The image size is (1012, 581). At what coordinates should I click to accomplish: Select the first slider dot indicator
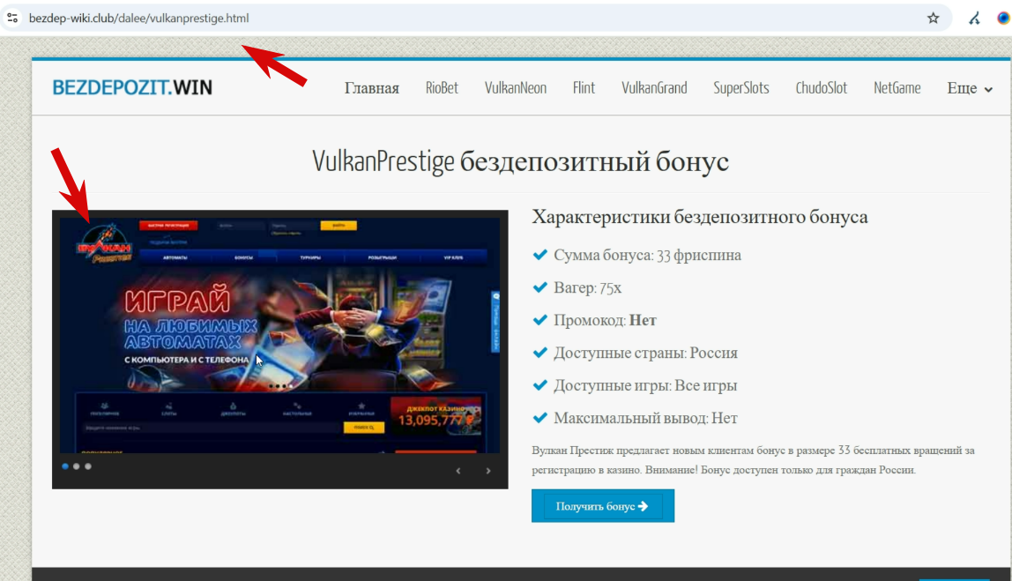click(x=65, y=466)
